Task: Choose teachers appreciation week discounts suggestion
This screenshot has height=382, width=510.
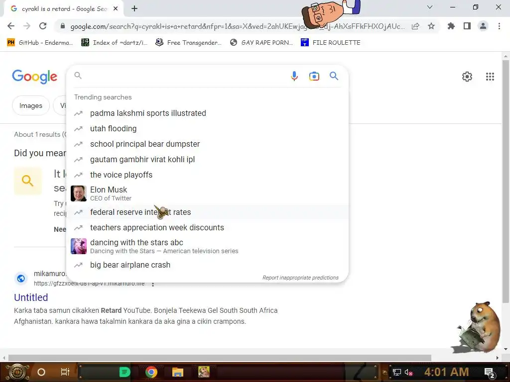Action: 207,227
